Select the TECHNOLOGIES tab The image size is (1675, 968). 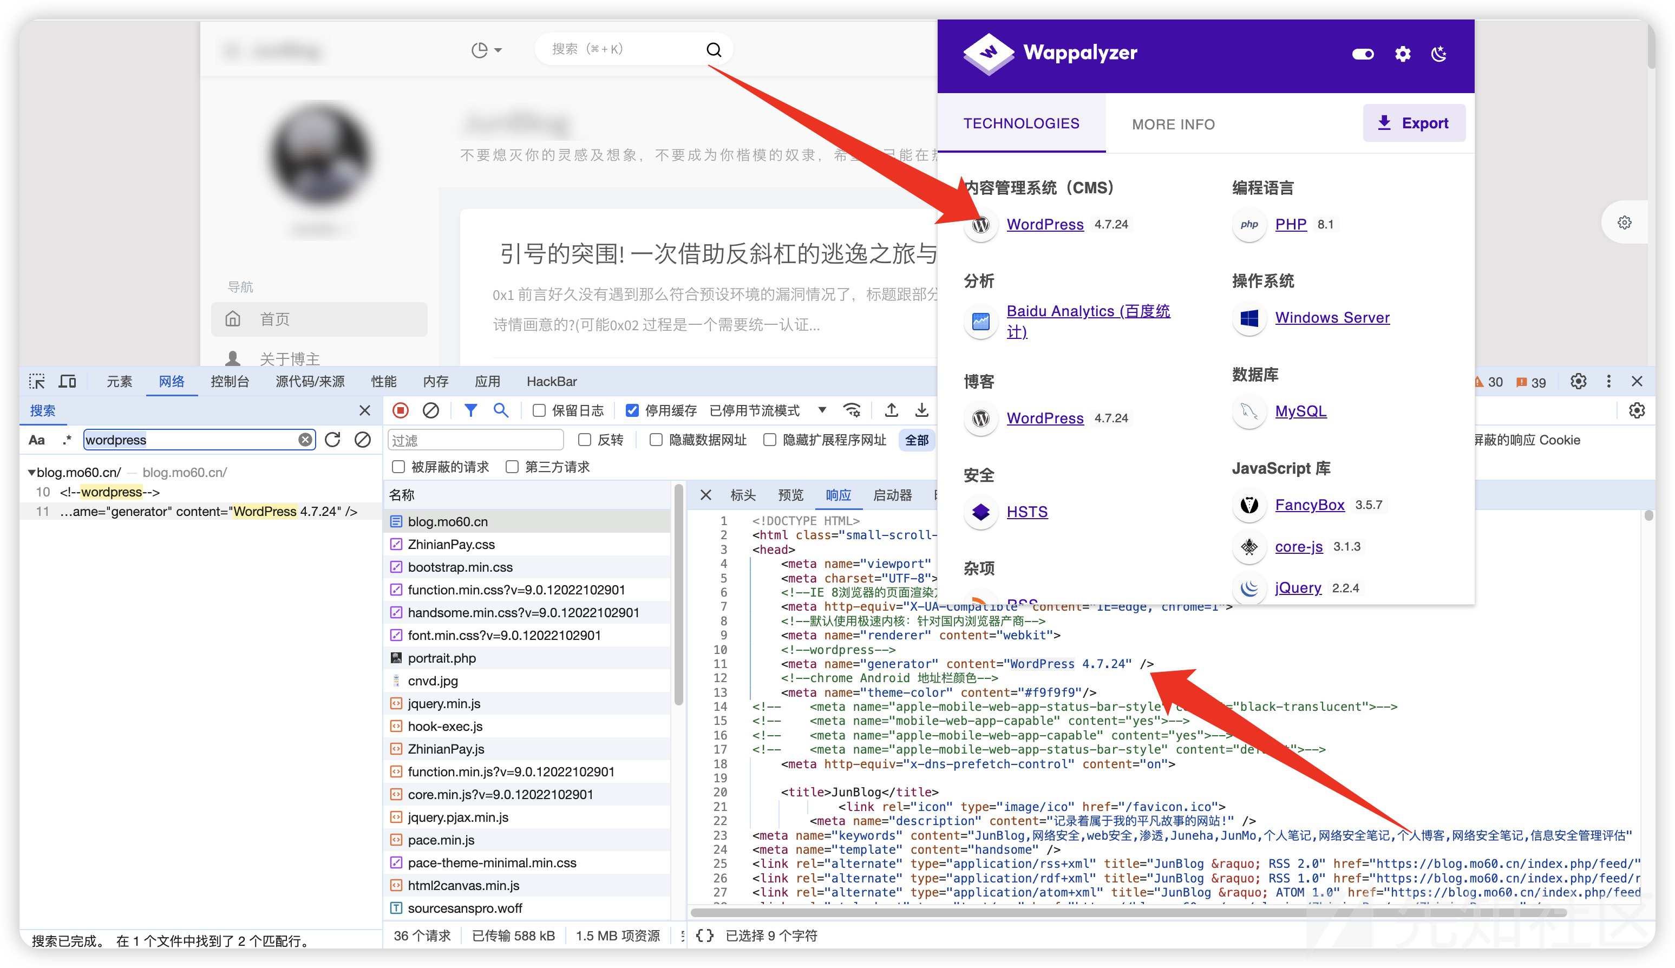coord(1022,123)
